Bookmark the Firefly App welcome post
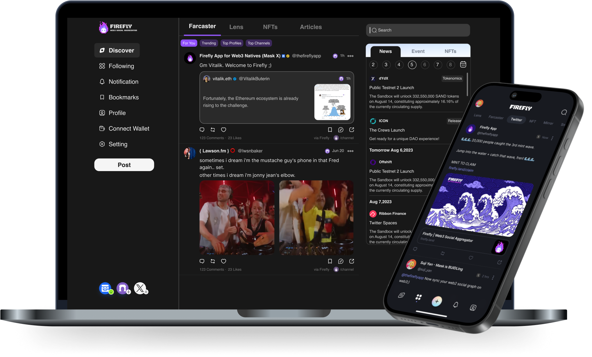592x357 pixels. (330, 130)
